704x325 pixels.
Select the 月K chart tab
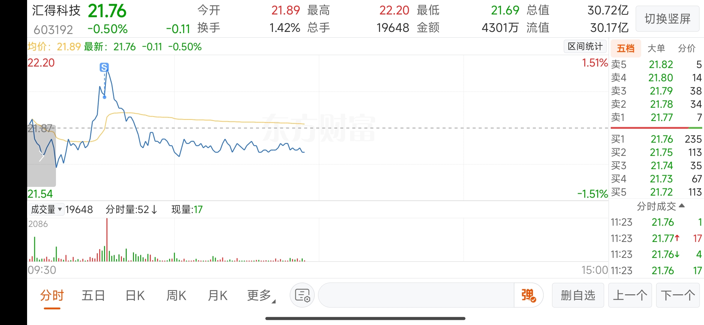click(x=218, y=296)
